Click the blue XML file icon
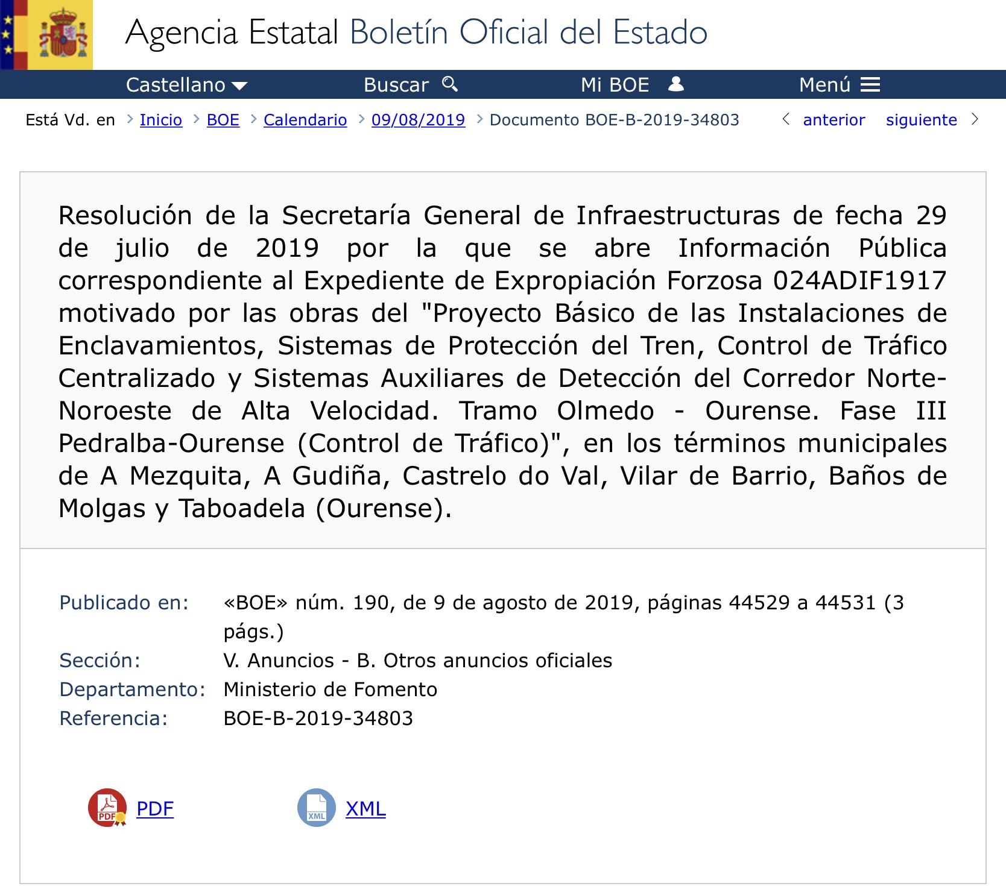Viewport: 1006px width, 886px height. [x=317, y=808]
